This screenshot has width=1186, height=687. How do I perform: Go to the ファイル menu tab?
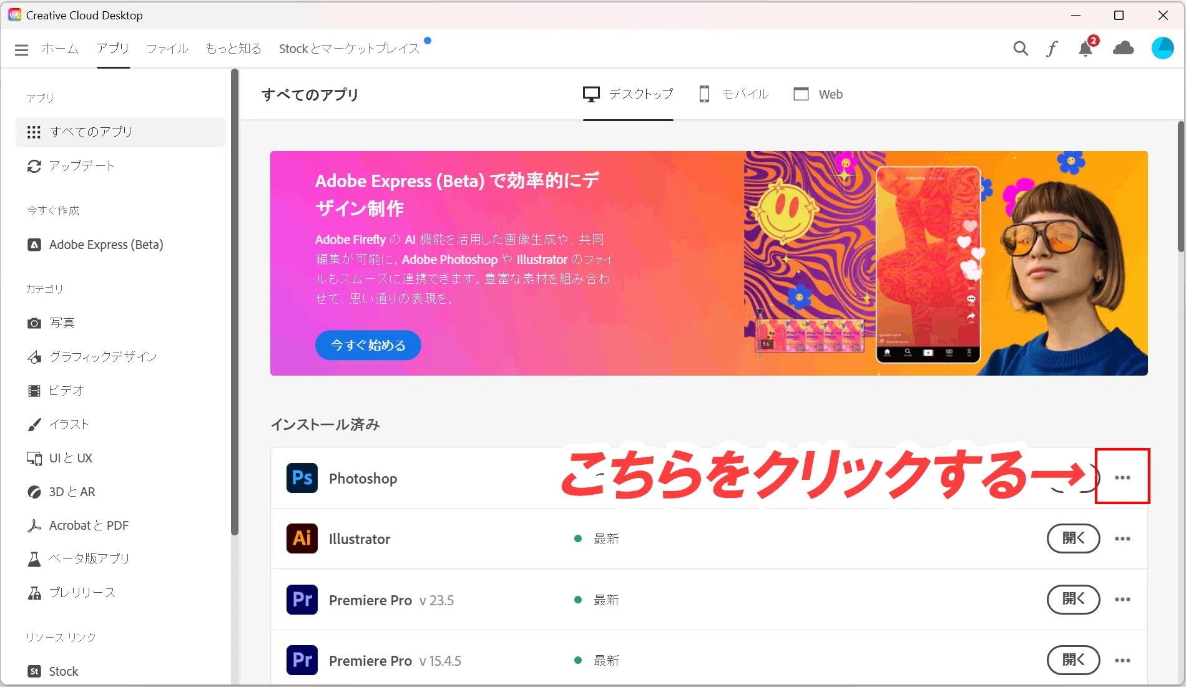pyautogui.click(x=167, y=49)
